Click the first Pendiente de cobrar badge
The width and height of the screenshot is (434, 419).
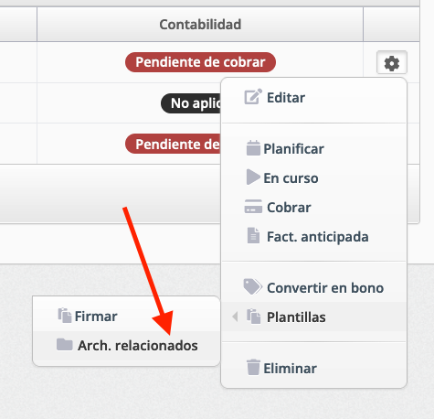pos(200,62)
